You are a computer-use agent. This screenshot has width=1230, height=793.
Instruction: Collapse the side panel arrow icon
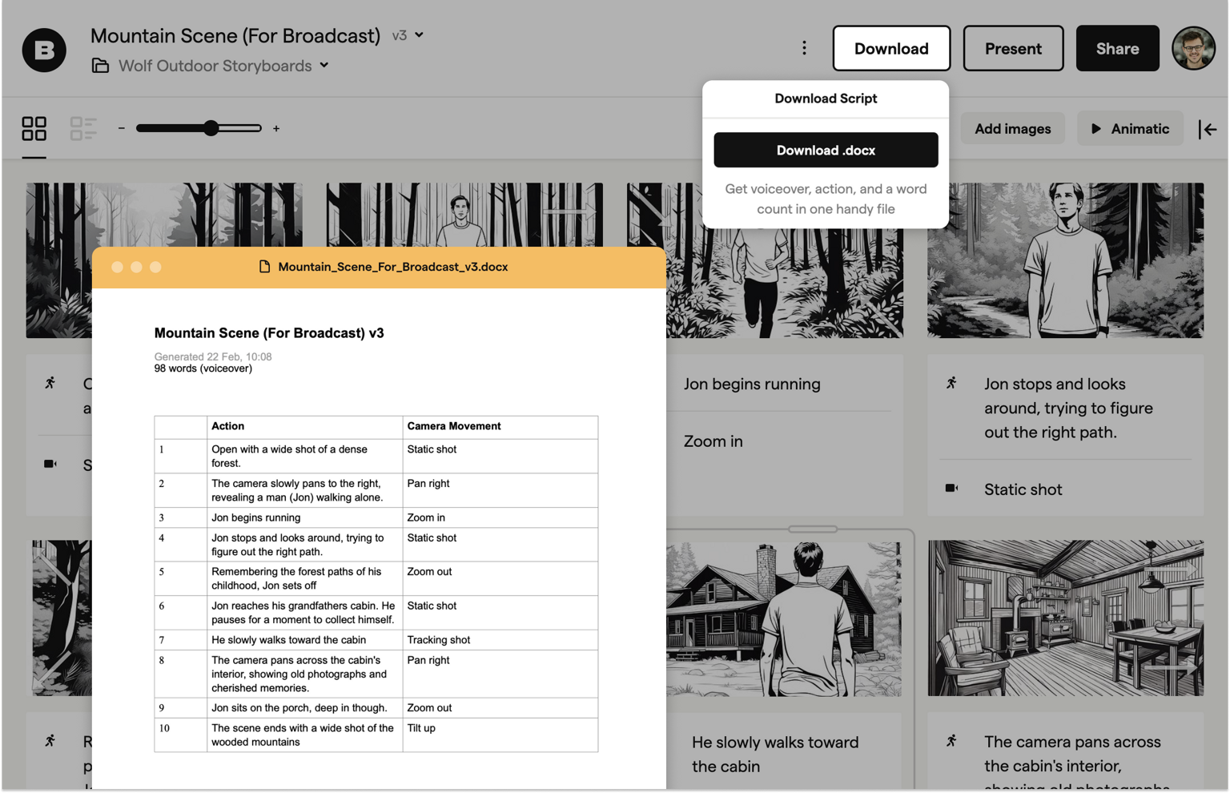(1207, 129)
